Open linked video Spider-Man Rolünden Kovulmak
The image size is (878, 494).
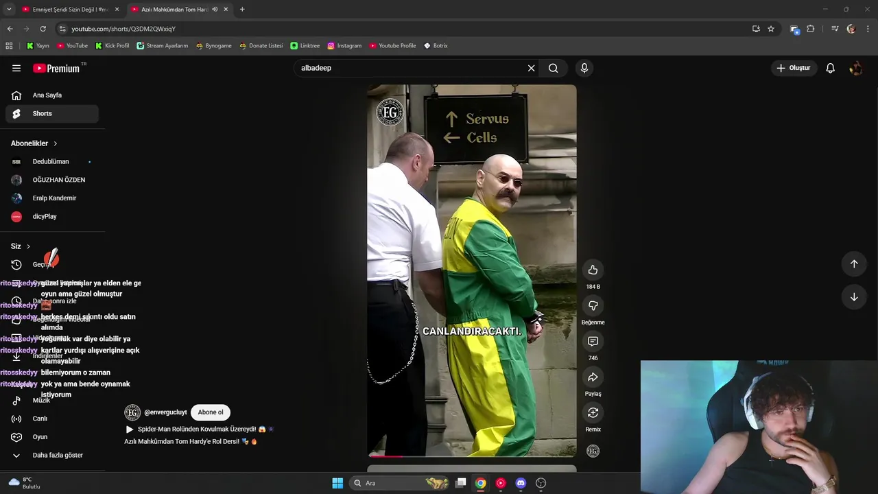tap(200, 429)
